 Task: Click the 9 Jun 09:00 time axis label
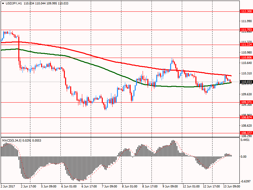pos(170,187)
